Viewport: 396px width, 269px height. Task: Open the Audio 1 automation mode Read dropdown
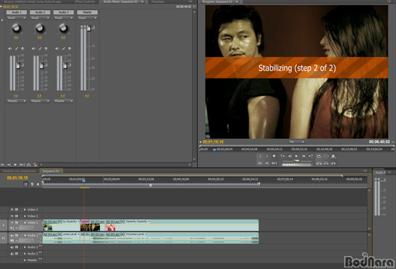[x=17, y=18]
